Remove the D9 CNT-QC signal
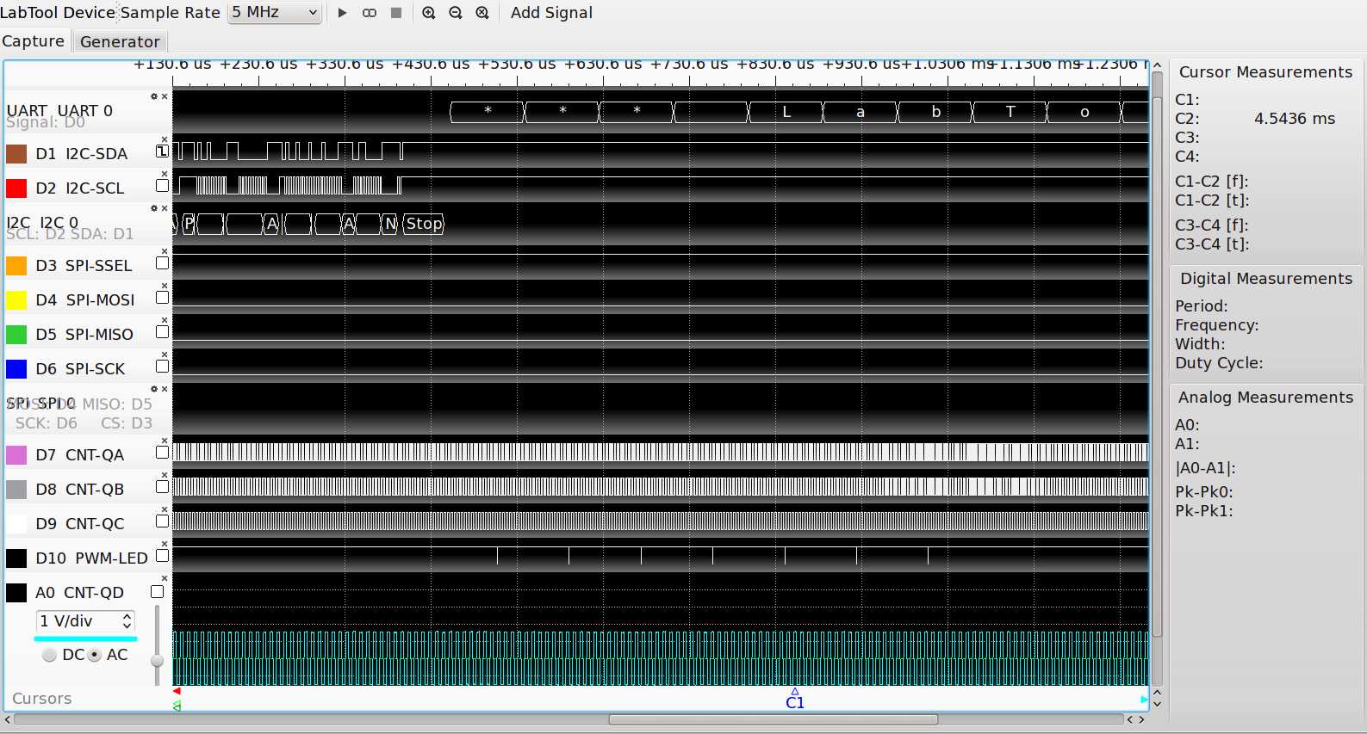The image size is (1367, 734). click(x=165, y=509)
